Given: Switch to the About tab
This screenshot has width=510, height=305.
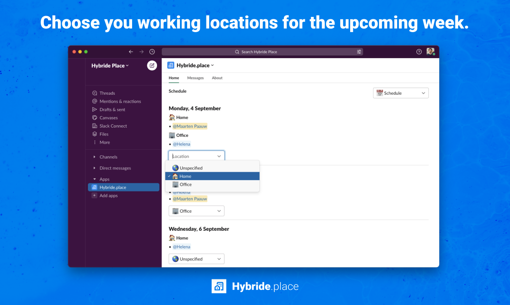Looking at the screenshot, I should (x=217, y=78).
